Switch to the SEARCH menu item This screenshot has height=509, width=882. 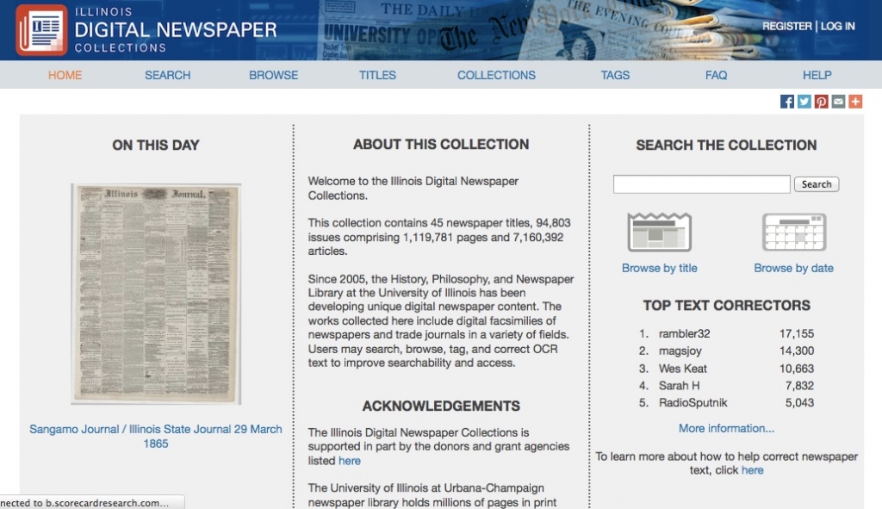(x=167, y=75)
